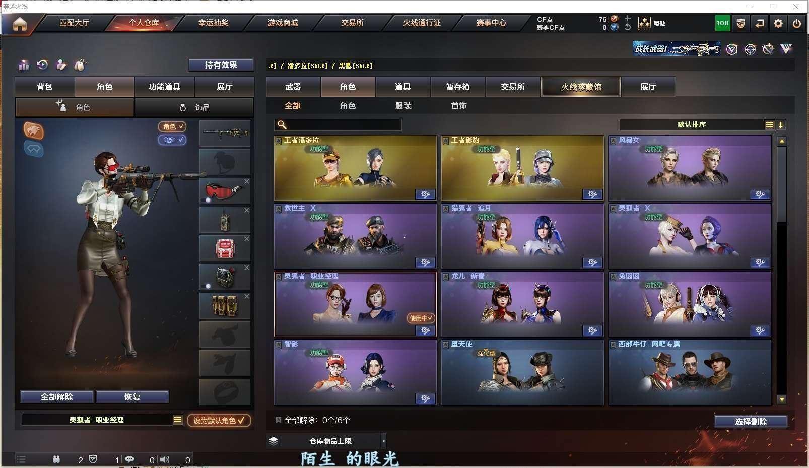Click the 成长武器 banner
Screen dimensions: 809x468
tap(677, 49)
